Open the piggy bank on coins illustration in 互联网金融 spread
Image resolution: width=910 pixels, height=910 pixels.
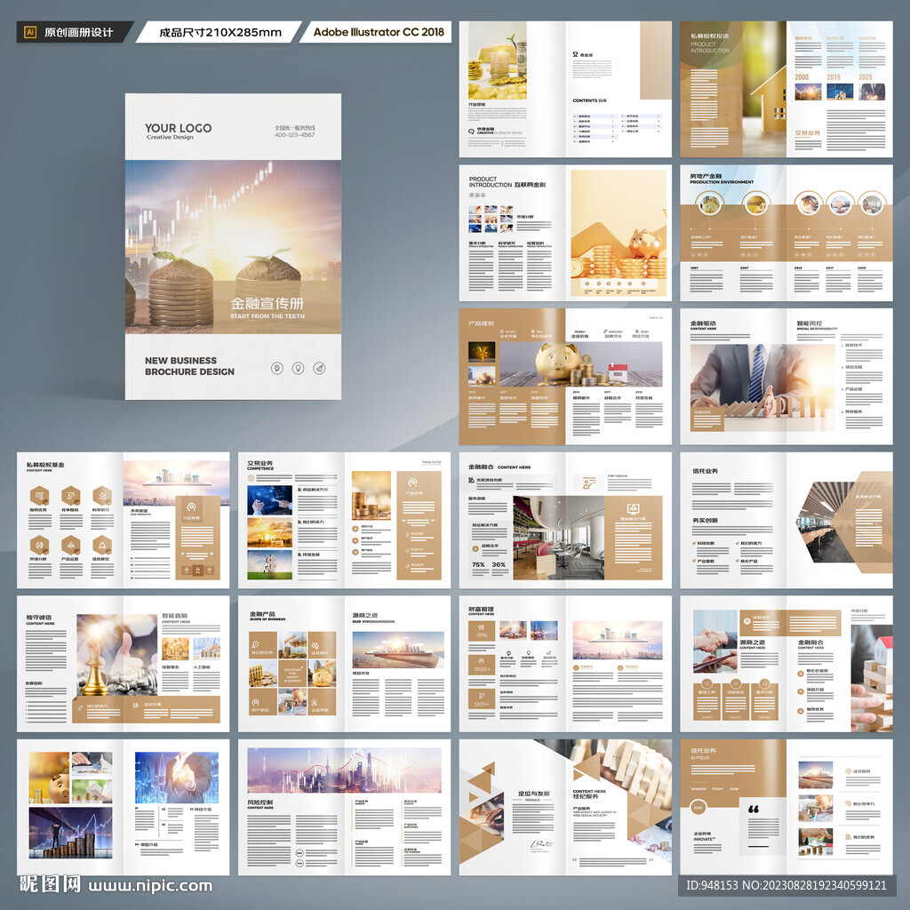[619, 234]
